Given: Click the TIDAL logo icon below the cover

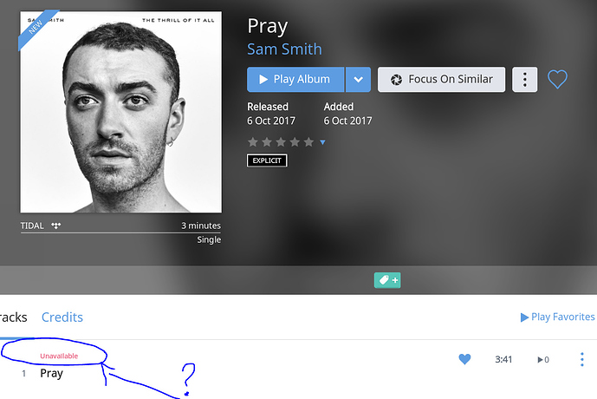Looking at the screenshot, I should click(x=56, y=226).
